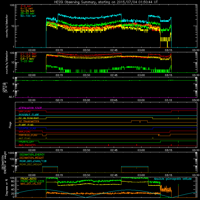The width and height of the screenshot is (200, 200).
Task: Select the AAZ_FLAG label
Action: click(24, 138)
